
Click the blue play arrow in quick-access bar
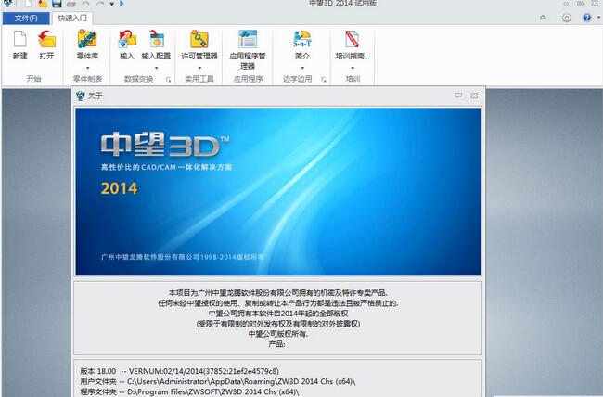(x=122, y=4)
